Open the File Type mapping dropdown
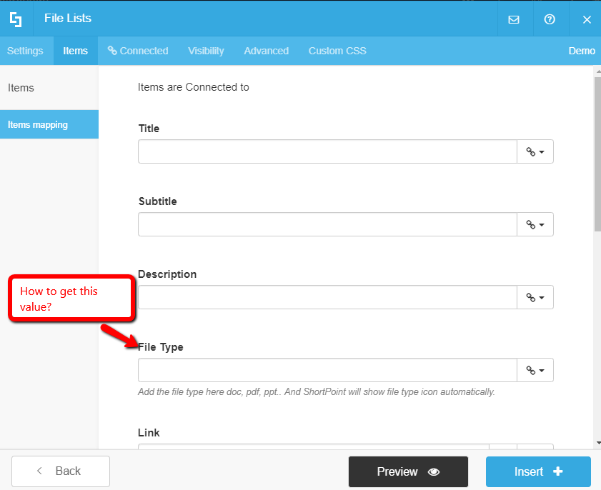The image size is (601, 490). 541,370
